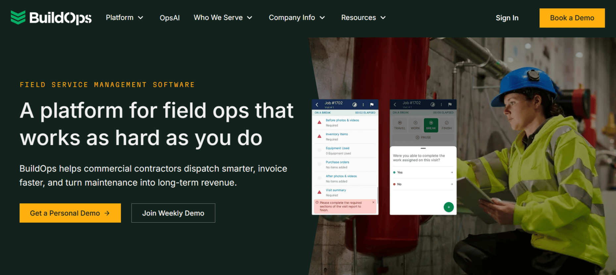This screenshot has height=275, width=616.
Task: Open Inventory Items section
Action: pos(345,137)
